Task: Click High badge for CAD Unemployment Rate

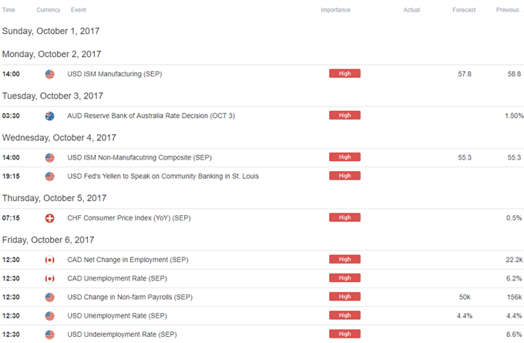Action: (x=344, y=278)
